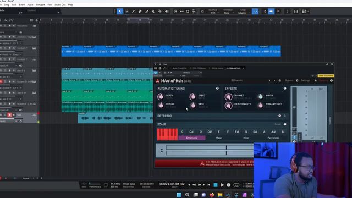Select the Eraser tool icon
The image size is (352, 198).
coord(140,12)
